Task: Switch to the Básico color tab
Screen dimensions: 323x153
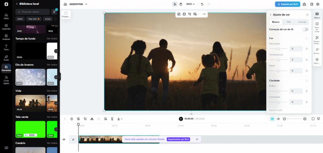Action: click(x=276, y=22)
